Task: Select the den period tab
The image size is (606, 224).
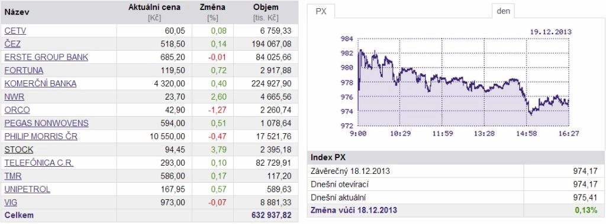Action: (504, 11)
